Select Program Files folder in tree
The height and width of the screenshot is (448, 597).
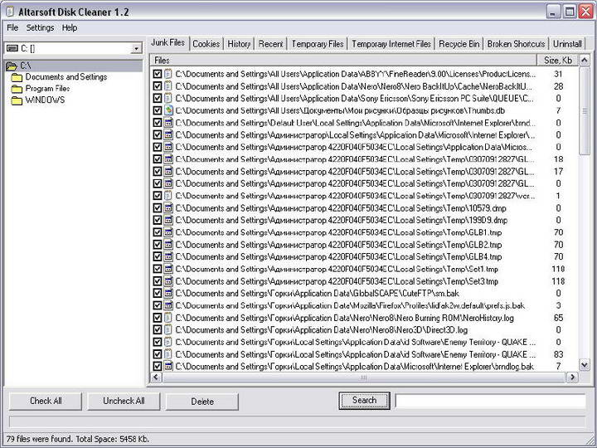pos(47,89)
